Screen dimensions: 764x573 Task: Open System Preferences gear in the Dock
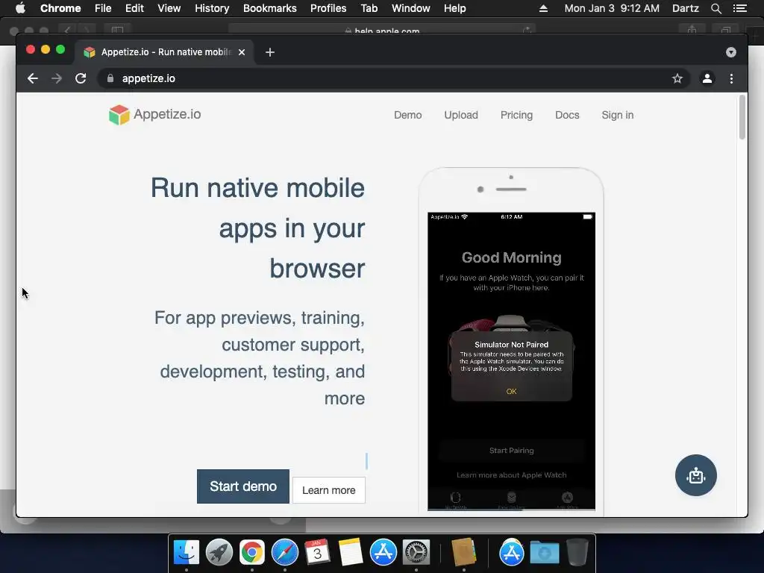(416, 553)
